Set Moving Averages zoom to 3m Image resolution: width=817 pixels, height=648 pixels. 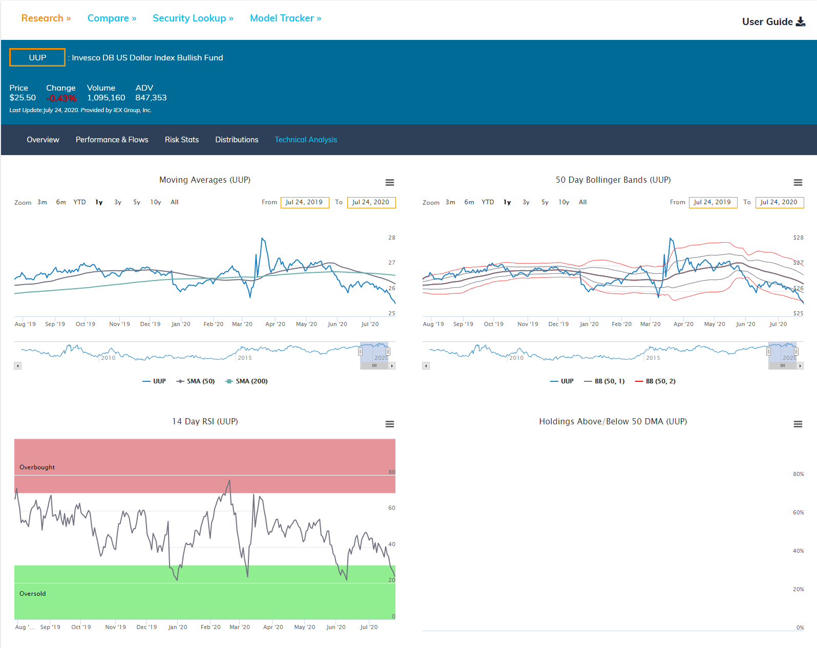click(42, 202)
